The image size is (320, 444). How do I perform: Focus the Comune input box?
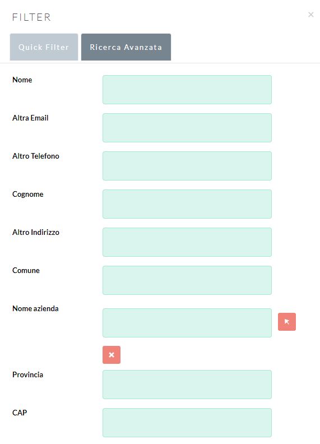(187, 280)
